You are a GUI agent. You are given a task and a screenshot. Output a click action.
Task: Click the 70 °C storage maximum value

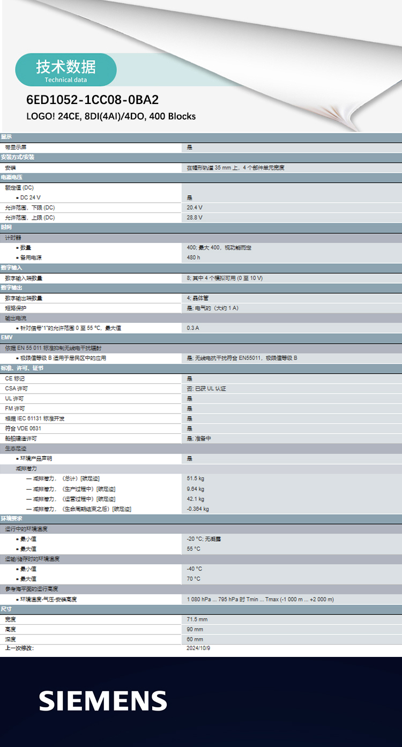coord(193,579)
